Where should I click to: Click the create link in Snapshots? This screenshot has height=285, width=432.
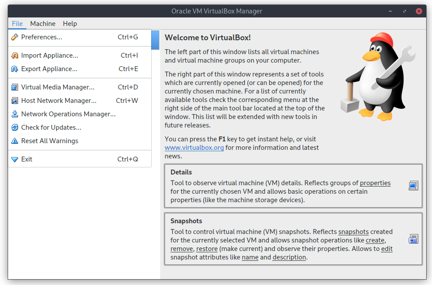[375, 240]
